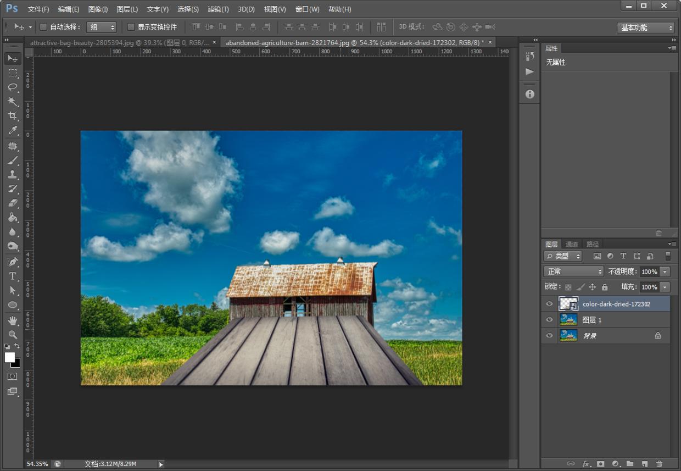Filter for pixel layers
Viewport: 681px width, 471px height.
tap(597, 256)
